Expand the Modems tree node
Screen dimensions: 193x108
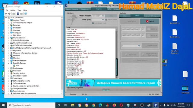(x=9, y=55)
